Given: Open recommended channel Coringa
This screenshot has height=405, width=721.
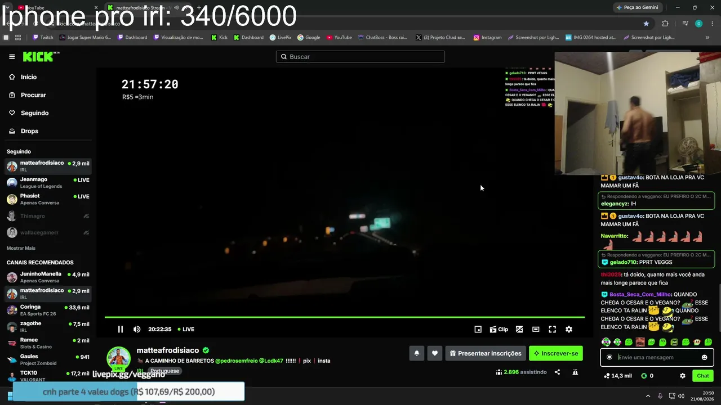Looking at the screenshot, I should click(x=48, y=310).
